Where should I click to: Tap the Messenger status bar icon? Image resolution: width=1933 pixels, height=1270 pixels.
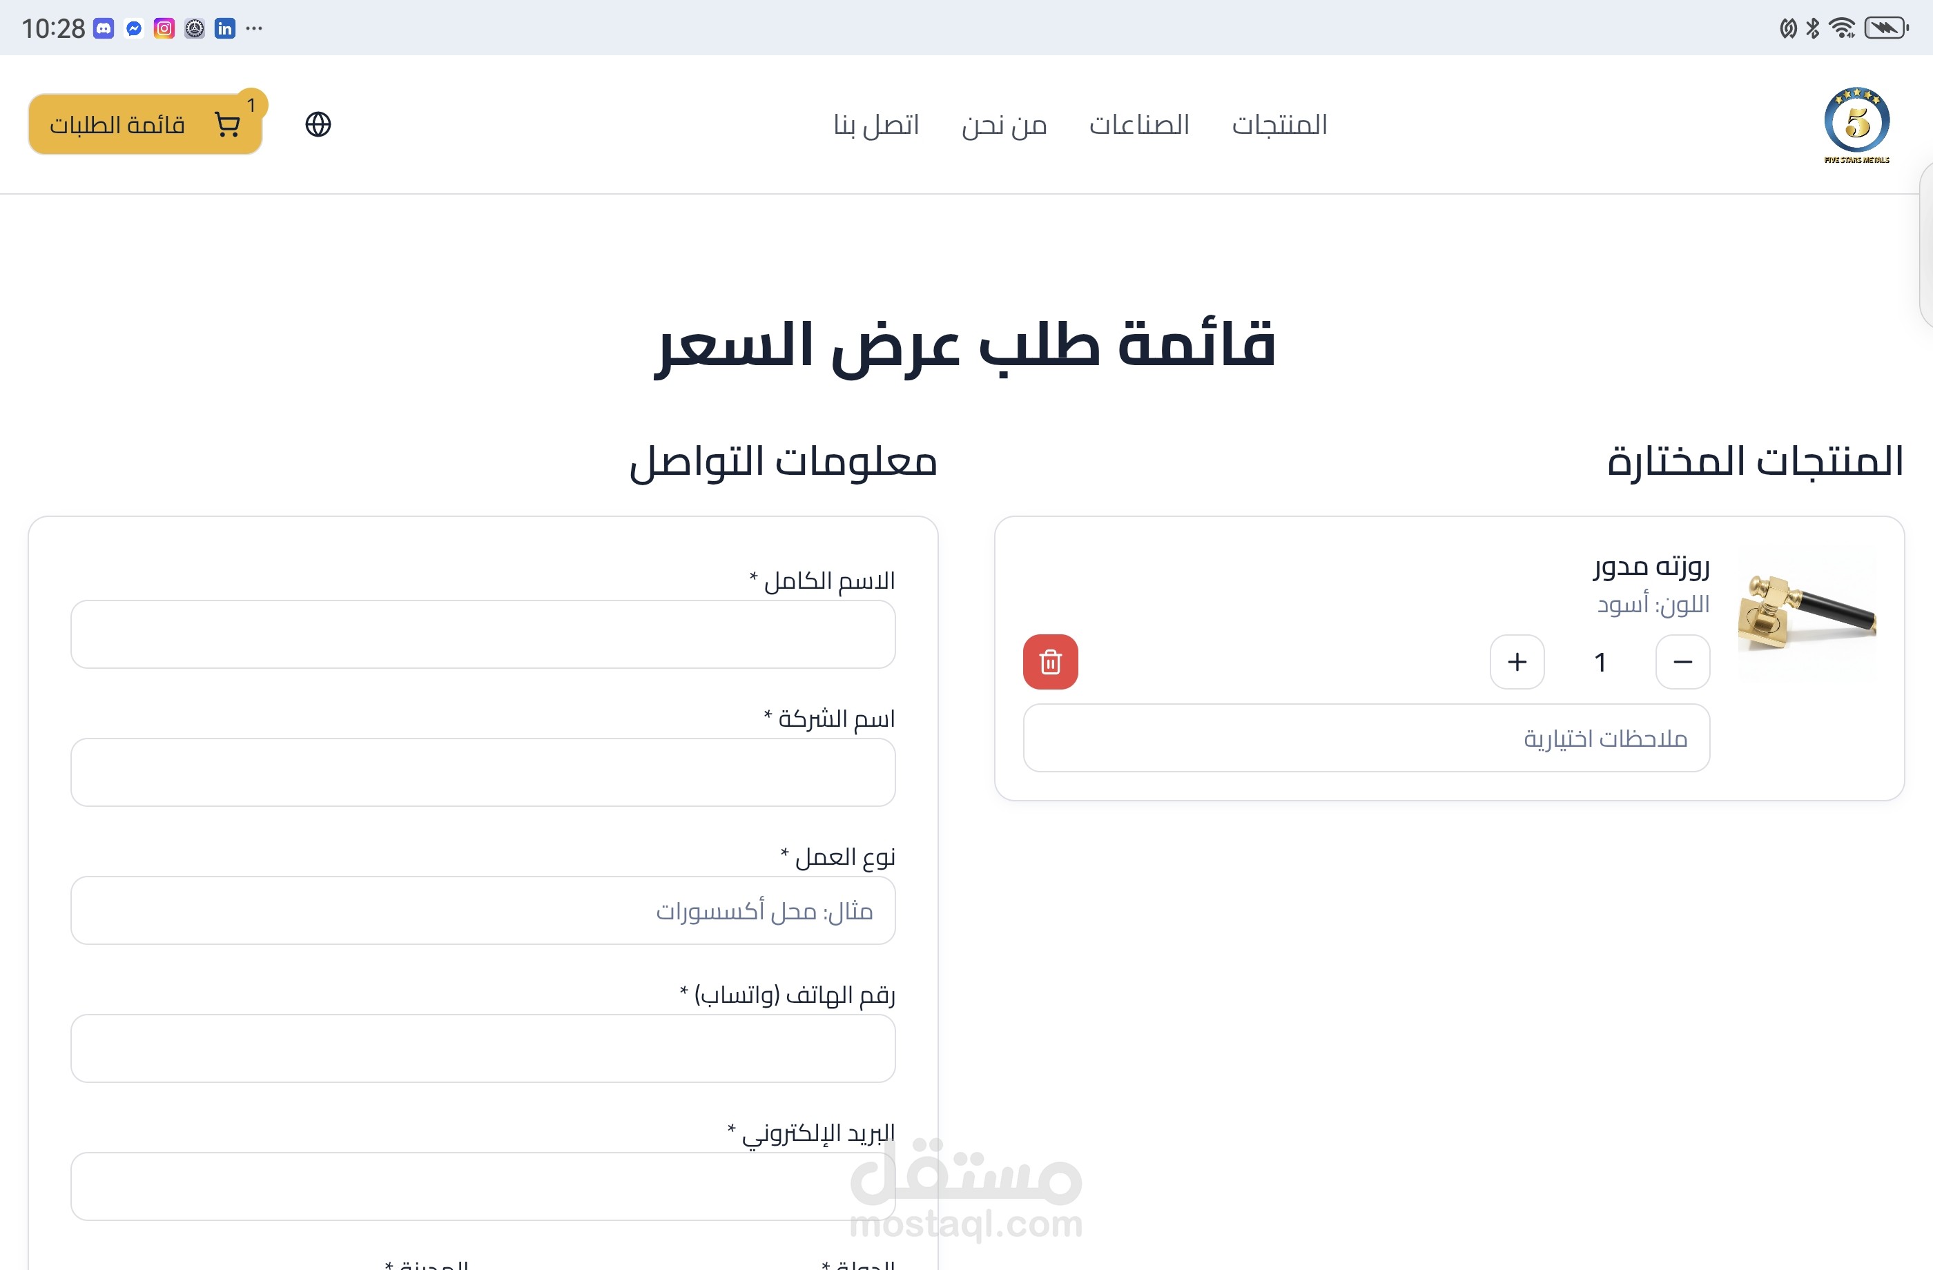coord(134,28)
